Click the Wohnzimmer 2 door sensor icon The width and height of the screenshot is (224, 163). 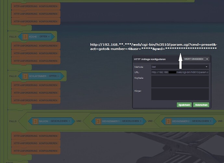(x=168, y=121)
